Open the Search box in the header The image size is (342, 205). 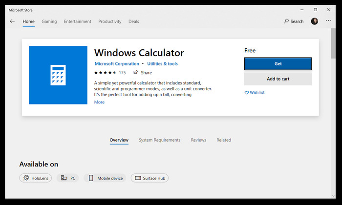(294, 21)
